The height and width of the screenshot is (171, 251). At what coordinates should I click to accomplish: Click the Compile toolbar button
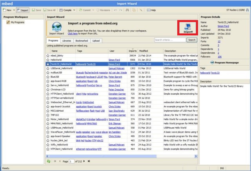[x=65, y=10]
